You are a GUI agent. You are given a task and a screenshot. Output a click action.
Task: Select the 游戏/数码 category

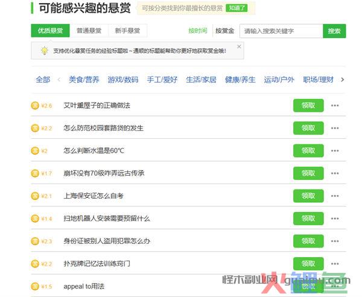[123, 80]
